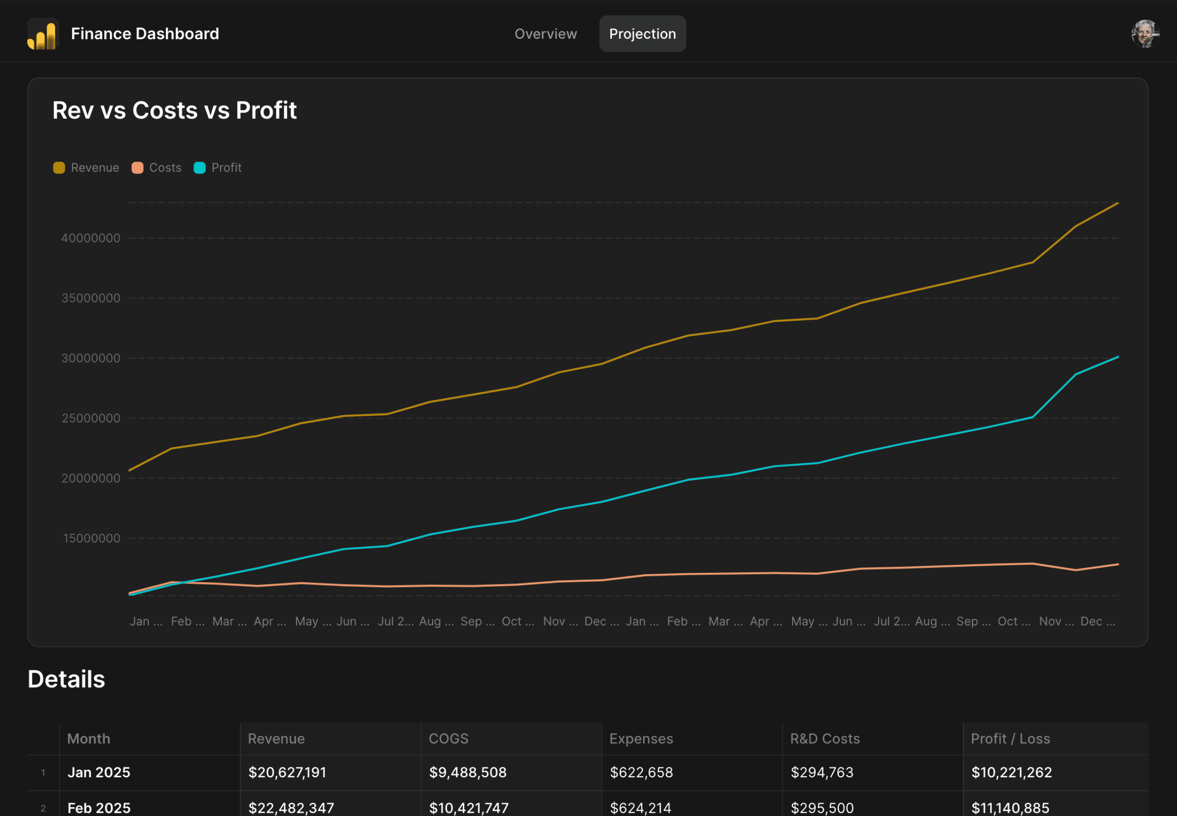Screen dimensions: 1177x816
Task: Sort by the Month column header
Action: click(150, 739)
